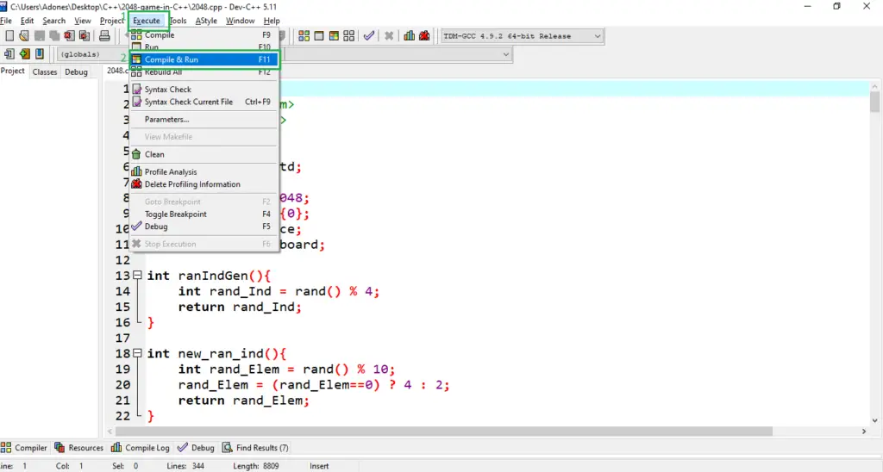Image resolution: width=883 pixels, height=472 pixels.
Task: Click the Toggle Bookmark icon in second toolbar
Action: pos(40,54)
